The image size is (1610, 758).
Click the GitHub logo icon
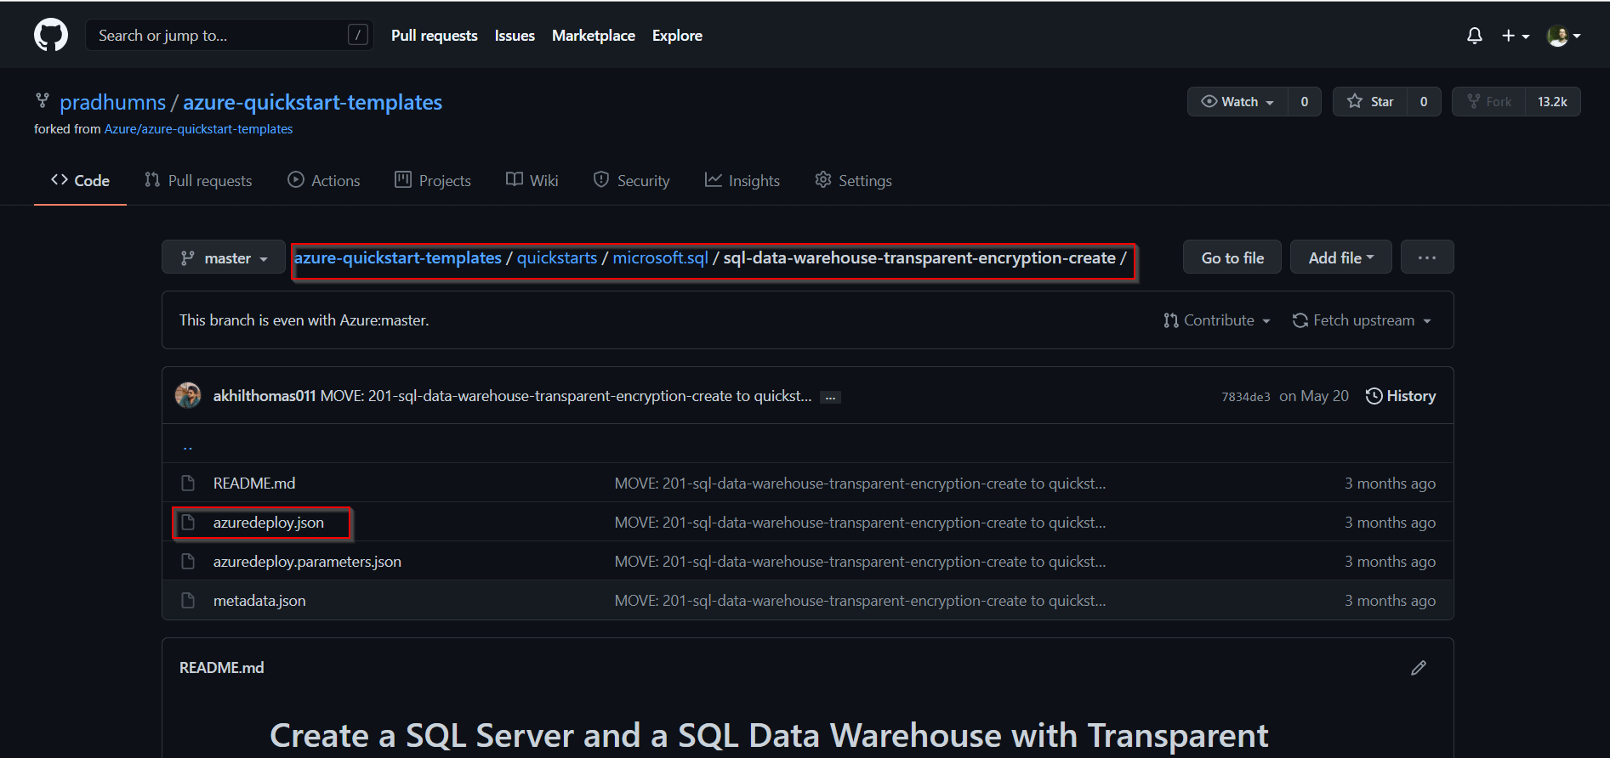51,36
